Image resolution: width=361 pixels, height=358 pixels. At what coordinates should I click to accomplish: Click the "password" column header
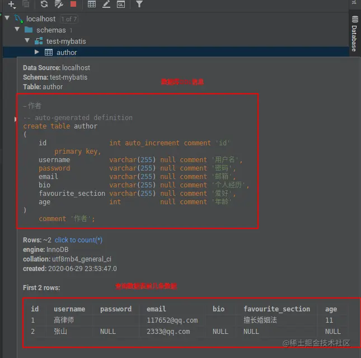click(x=116, y=309)
